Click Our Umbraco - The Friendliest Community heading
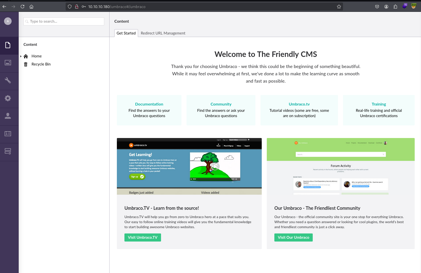Screen dimensions: 421x273 pos(317,208)
